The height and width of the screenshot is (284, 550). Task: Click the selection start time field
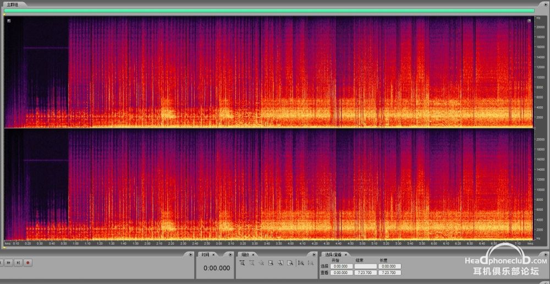(342, 266)
